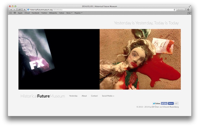The height and width of the screenshot is (127, 199).
Task: Click the Facebook Share button
Action: pyautogui.click(x=171, y=103)
